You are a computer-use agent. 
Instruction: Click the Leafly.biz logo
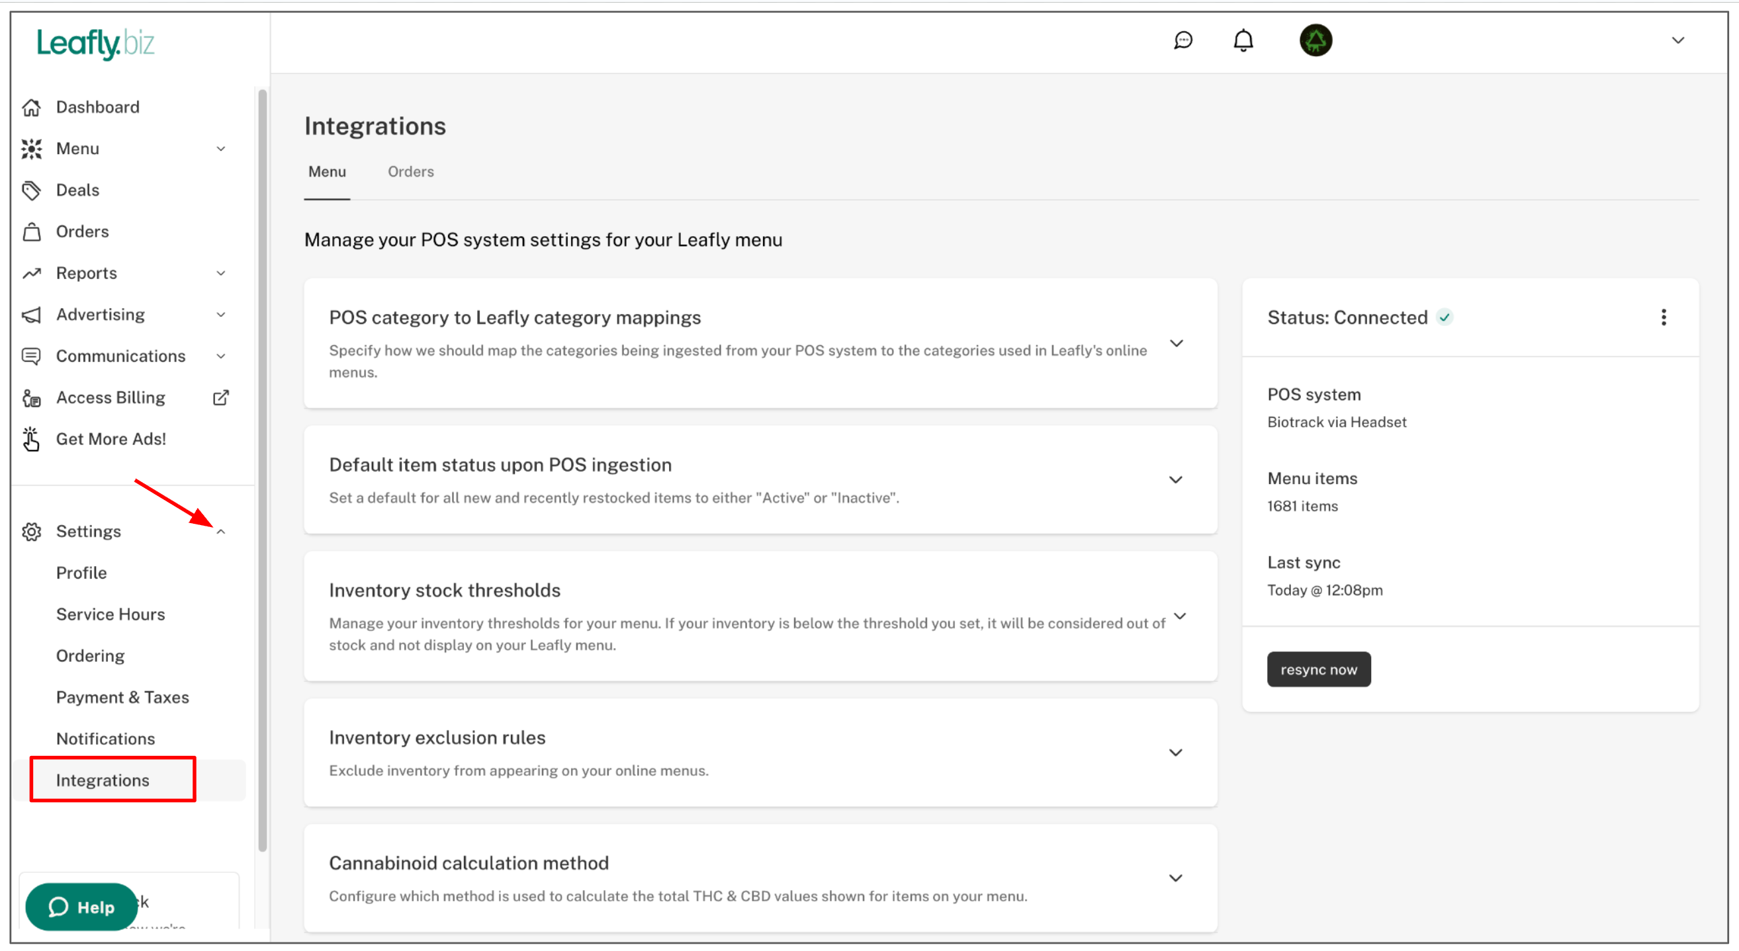point(95,44)
